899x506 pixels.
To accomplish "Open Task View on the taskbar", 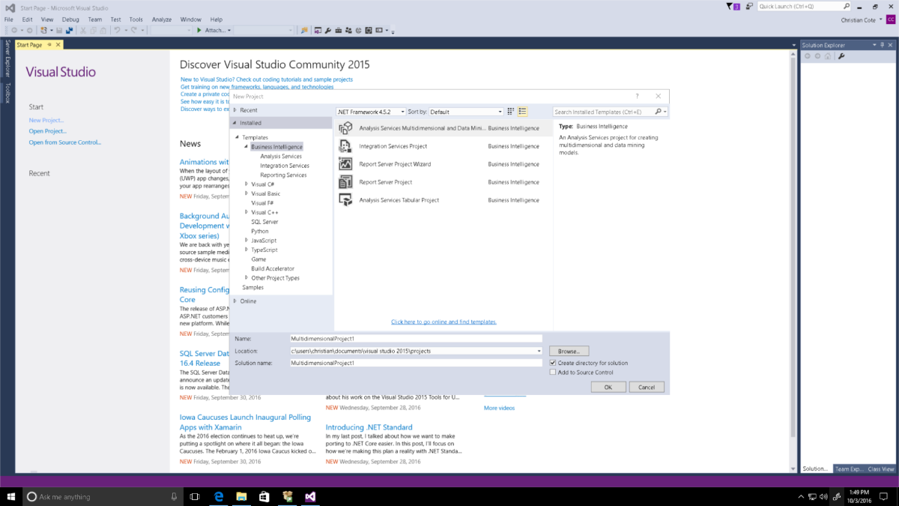I will (x=195, y=496).
